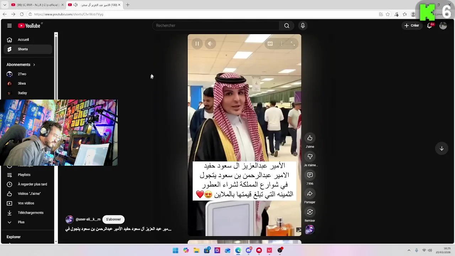Go to next Short down arrow
The width and height of the screenshot is (455, 256).
(x=441, y=149)
